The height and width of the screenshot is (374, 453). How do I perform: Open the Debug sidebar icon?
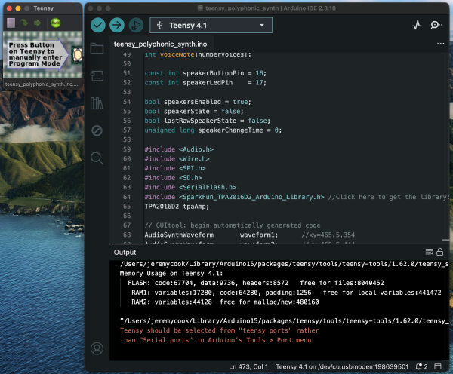97,130
